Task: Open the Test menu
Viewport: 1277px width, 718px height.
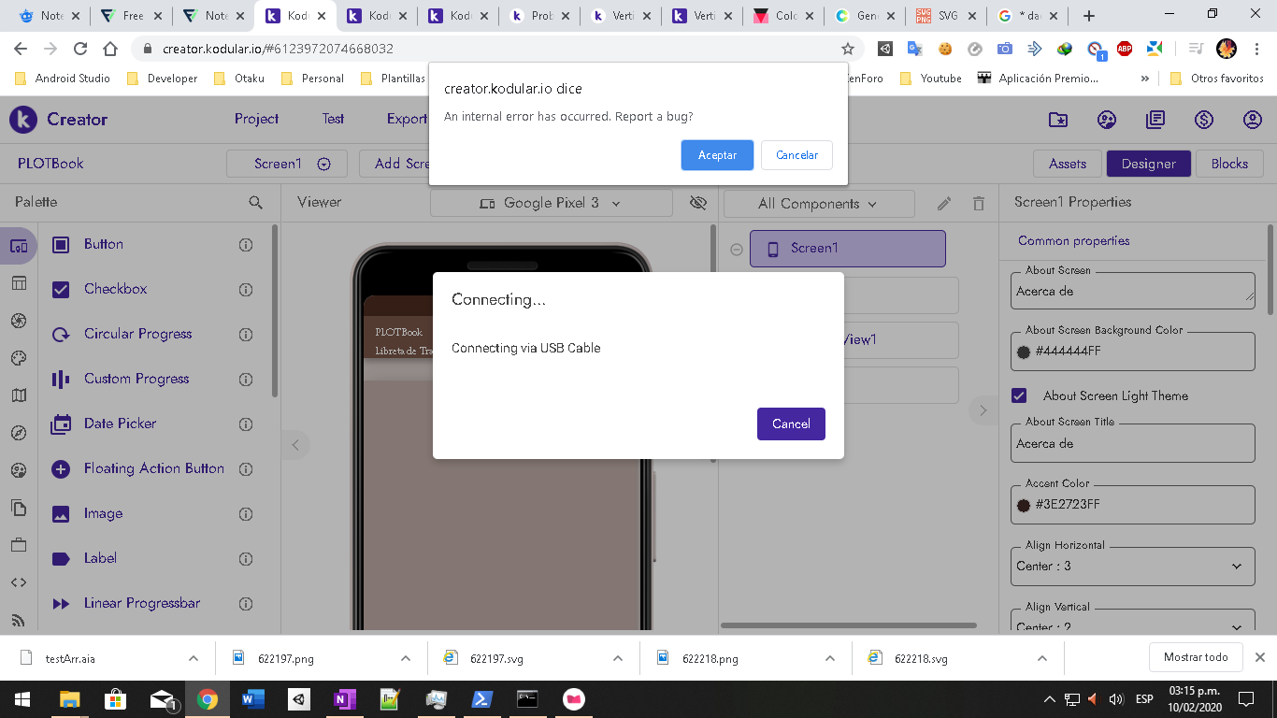Action: [333, 119]
